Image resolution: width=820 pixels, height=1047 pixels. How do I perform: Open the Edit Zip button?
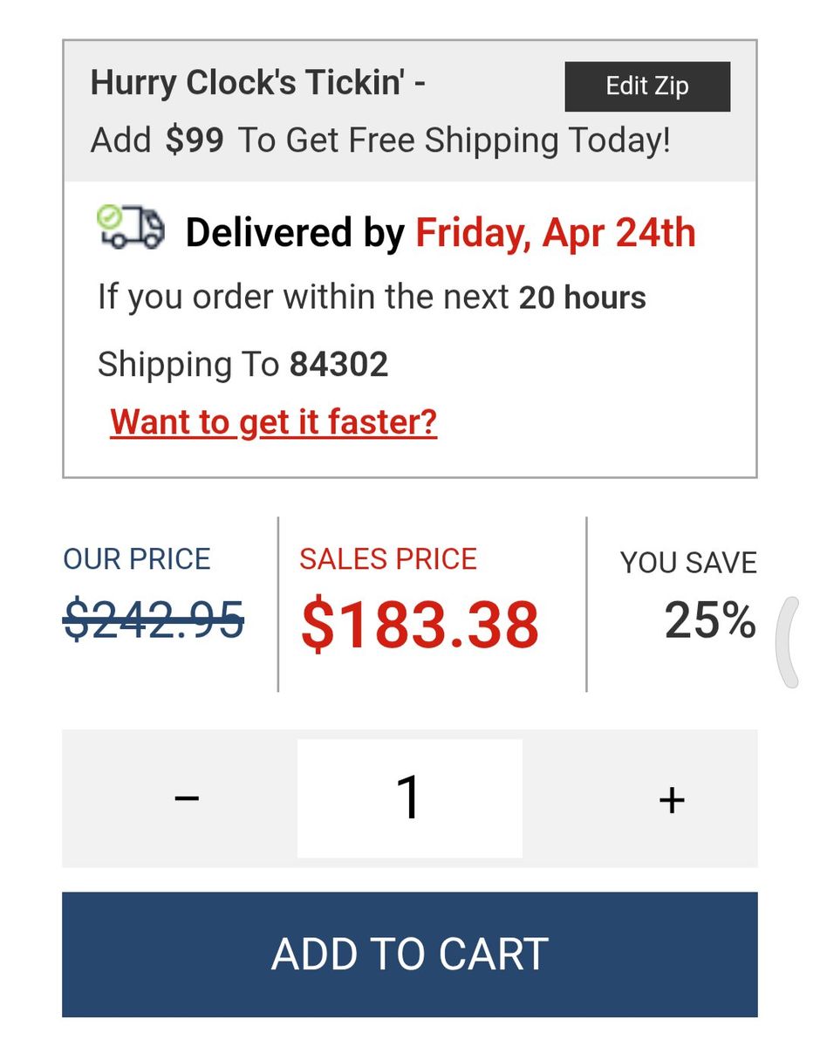coord(647,86)
